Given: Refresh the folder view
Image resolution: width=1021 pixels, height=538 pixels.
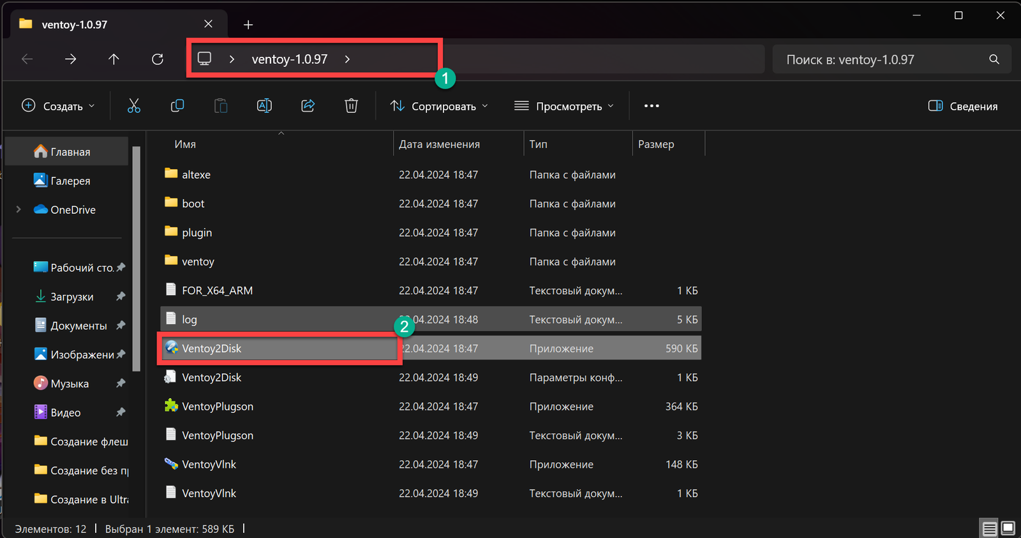Looking at the screenshot, I should [x=158, y=59].
